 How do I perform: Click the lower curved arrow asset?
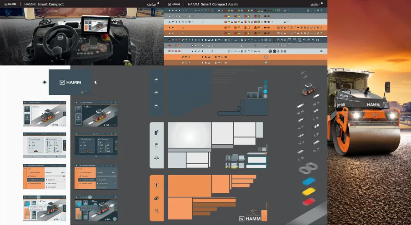(305, 77)
